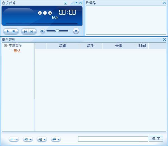Sort by the 歌手 column header
The height and width of the screenshot is (146, 168).
91,46
